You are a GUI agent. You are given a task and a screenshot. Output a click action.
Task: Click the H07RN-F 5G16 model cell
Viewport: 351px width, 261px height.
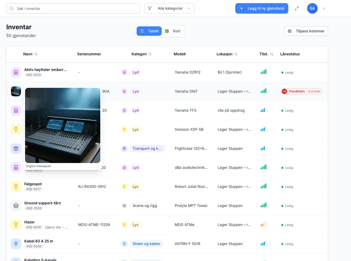[x=187, y=243]
